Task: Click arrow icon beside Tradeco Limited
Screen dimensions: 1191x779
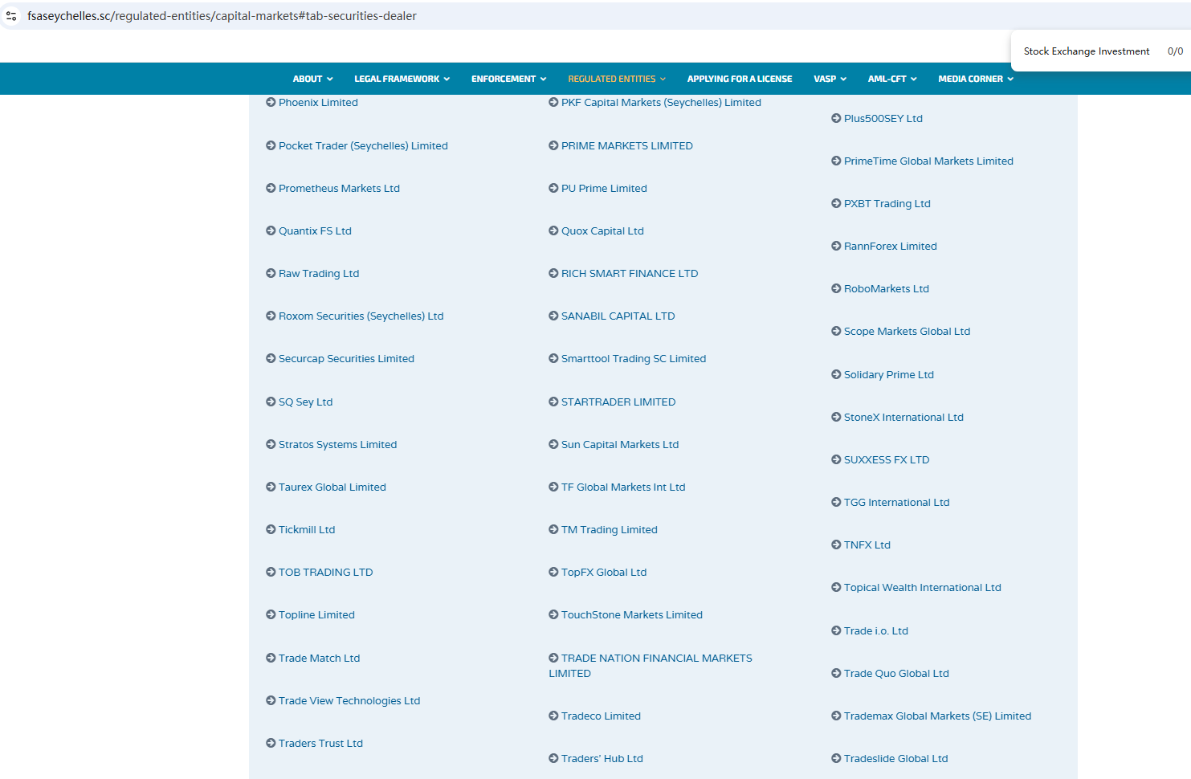Action: [x=553, y=716]
